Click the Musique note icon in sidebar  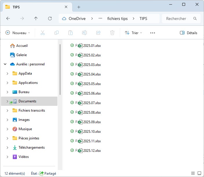(x=15, y=129)
